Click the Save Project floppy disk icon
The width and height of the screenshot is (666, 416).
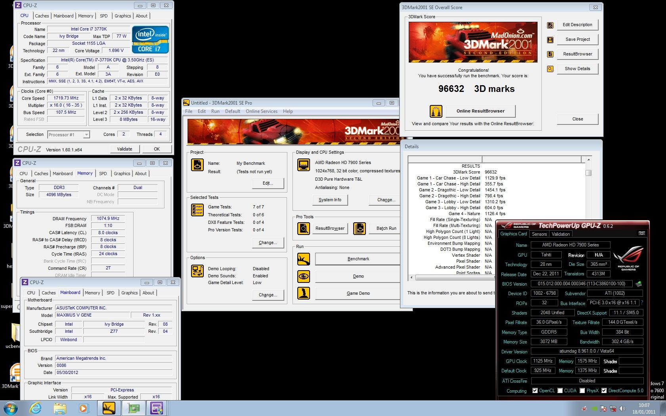[550, 40]
